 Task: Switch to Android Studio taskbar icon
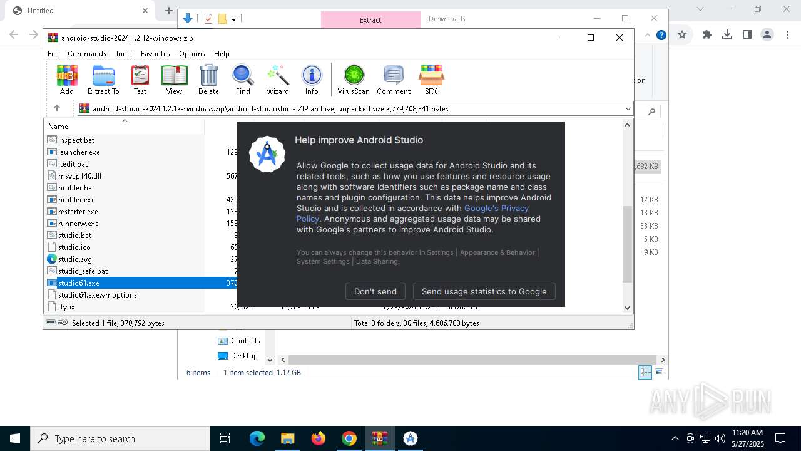(411, 438)
